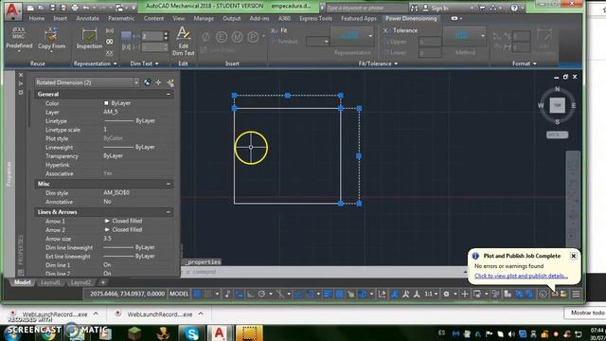Switch to the Parametric ribbon tab
This screenshot has width=606, height=341.
coord(121,19)
